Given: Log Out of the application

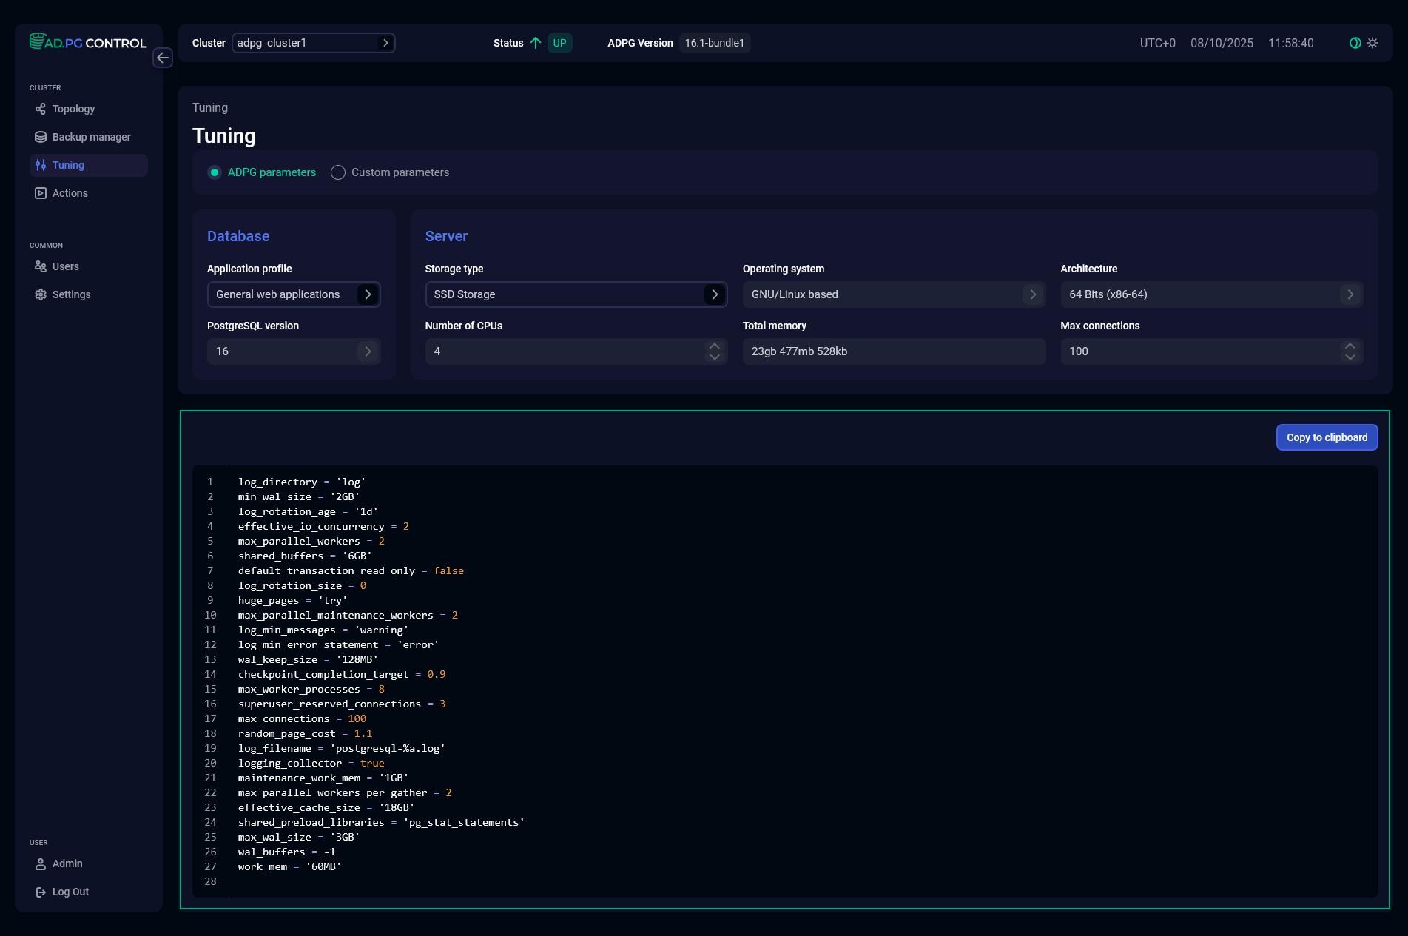Looking at the screenshot, I should coord(70,892).
